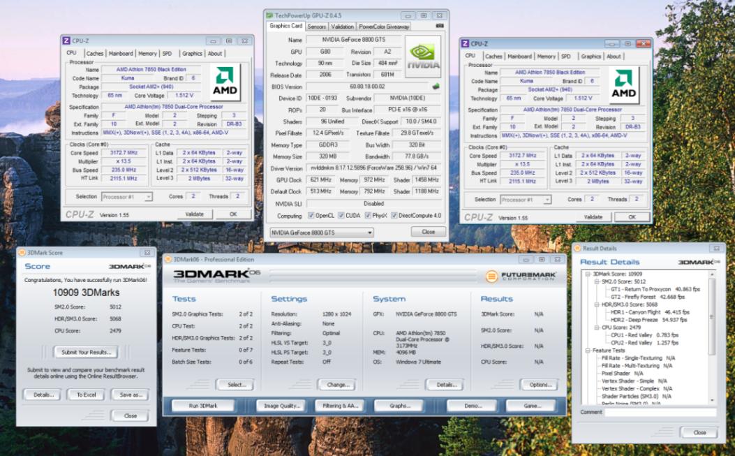
Task: Click Details... in the 3DMark Score window
Action: tap(43, 395)
